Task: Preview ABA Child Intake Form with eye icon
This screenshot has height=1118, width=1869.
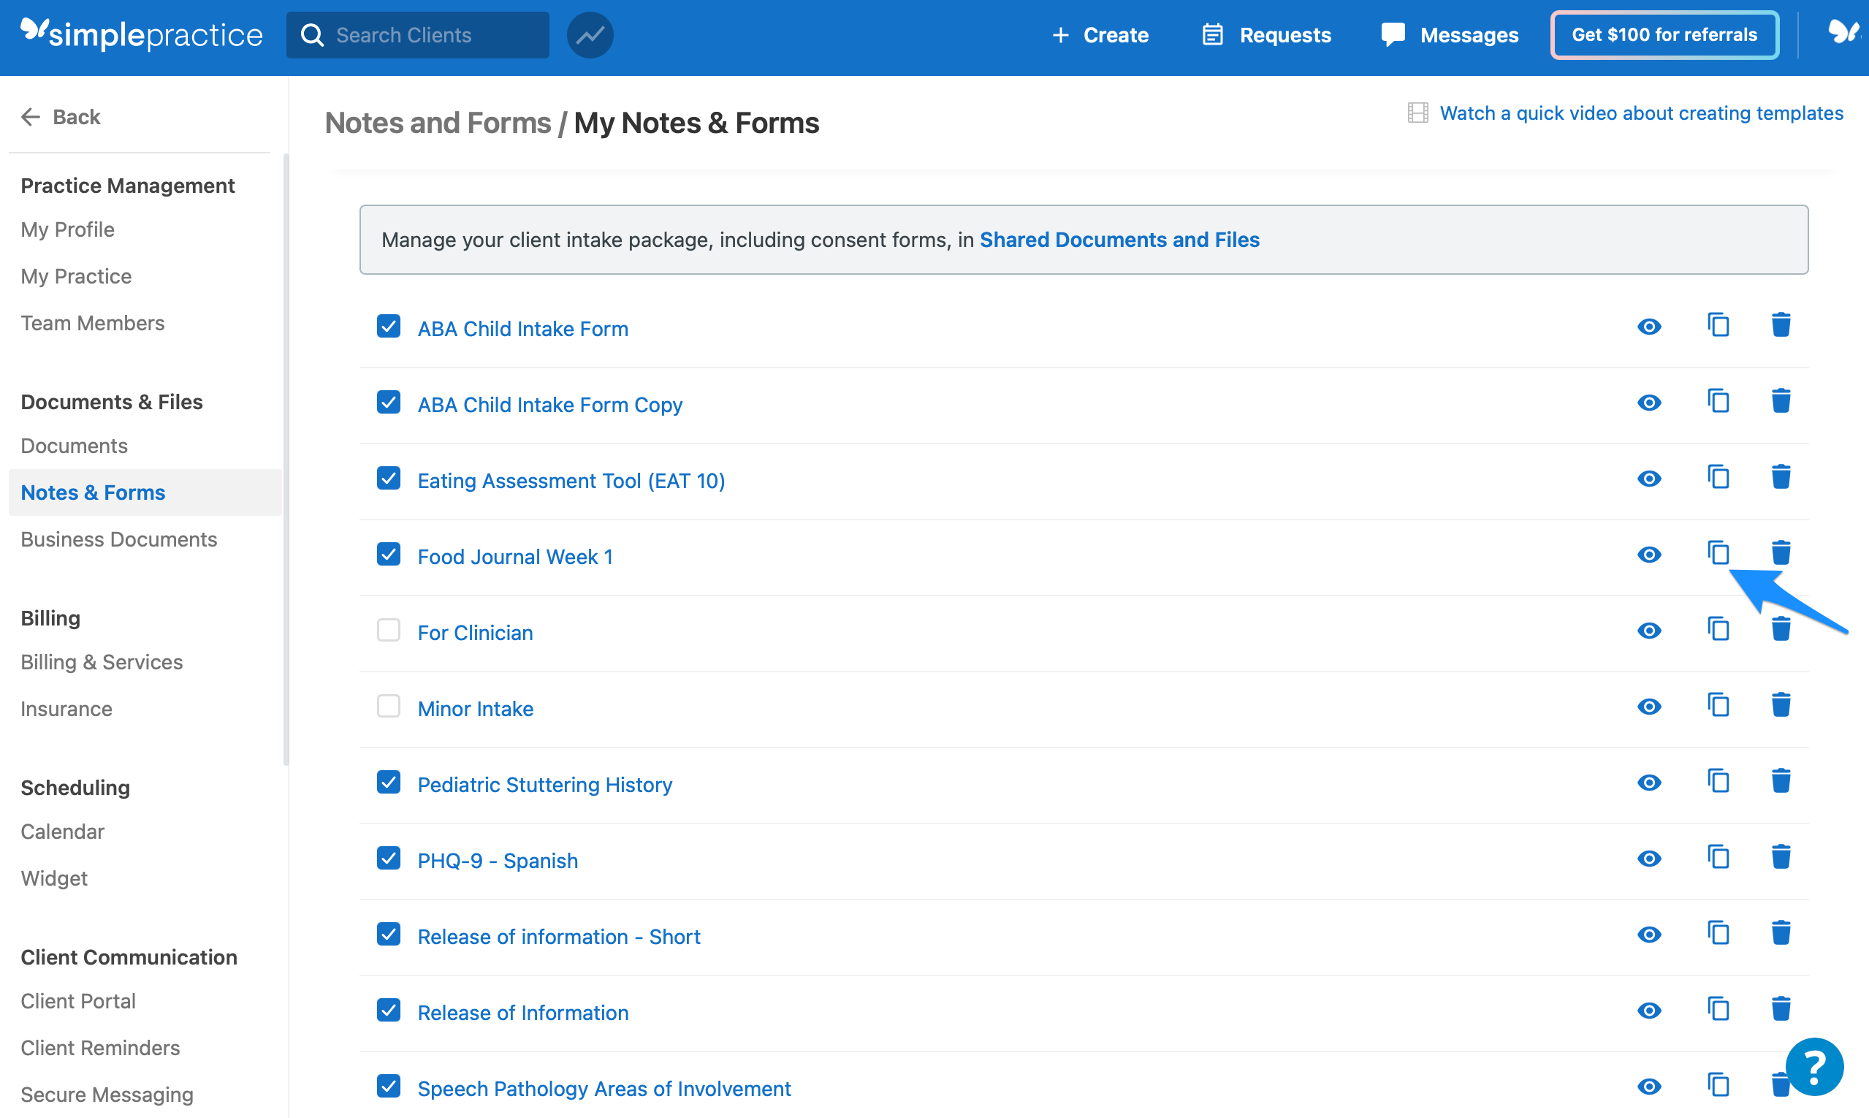Action: [x=1648, y=327]
